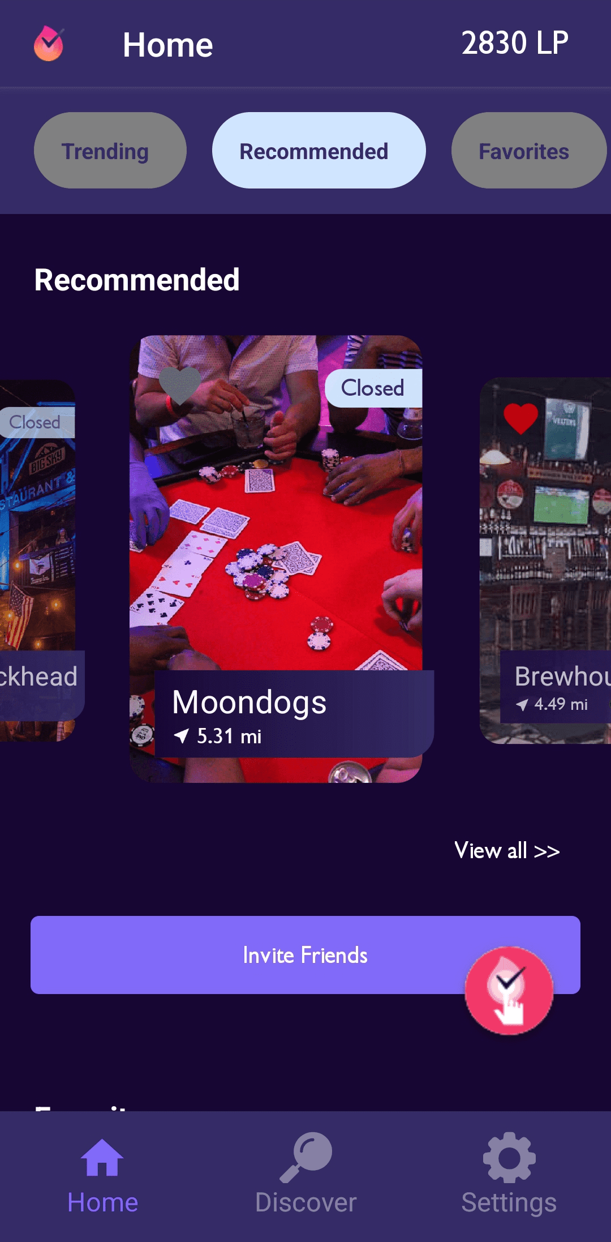Toggle the grey heart on Moondogs card

[180, 386]
